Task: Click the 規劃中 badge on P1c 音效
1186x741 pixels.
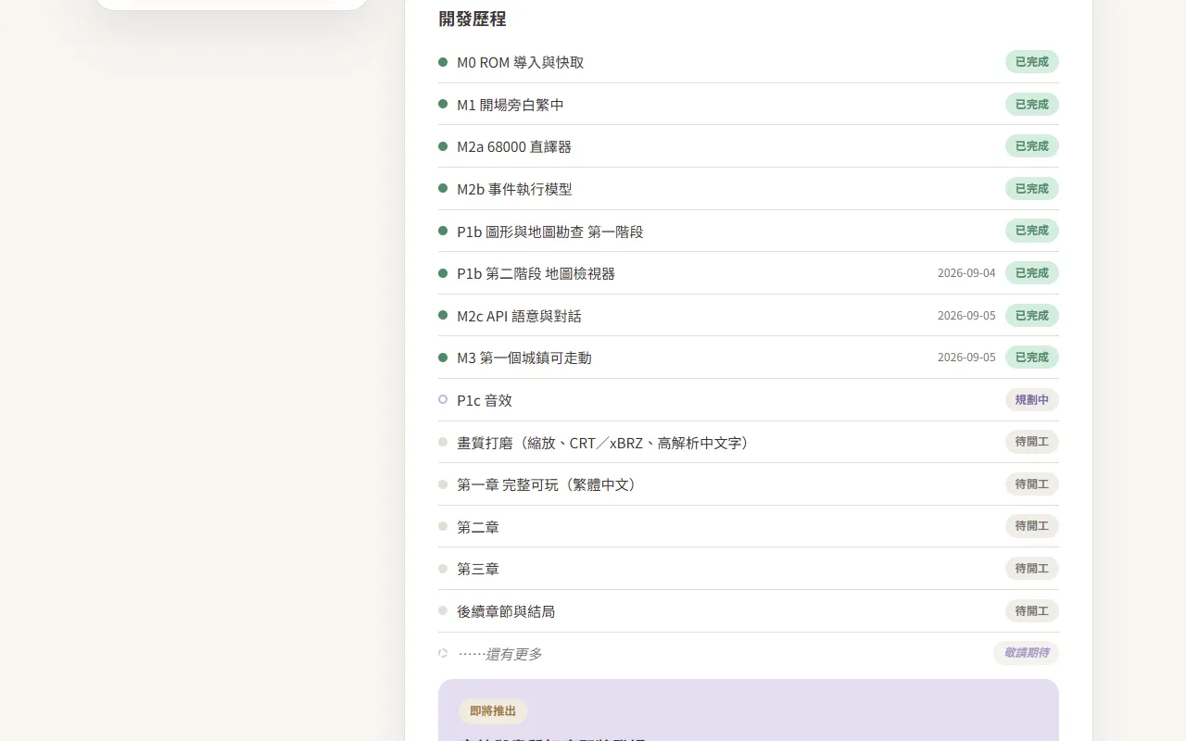Action: [1032, 400]
